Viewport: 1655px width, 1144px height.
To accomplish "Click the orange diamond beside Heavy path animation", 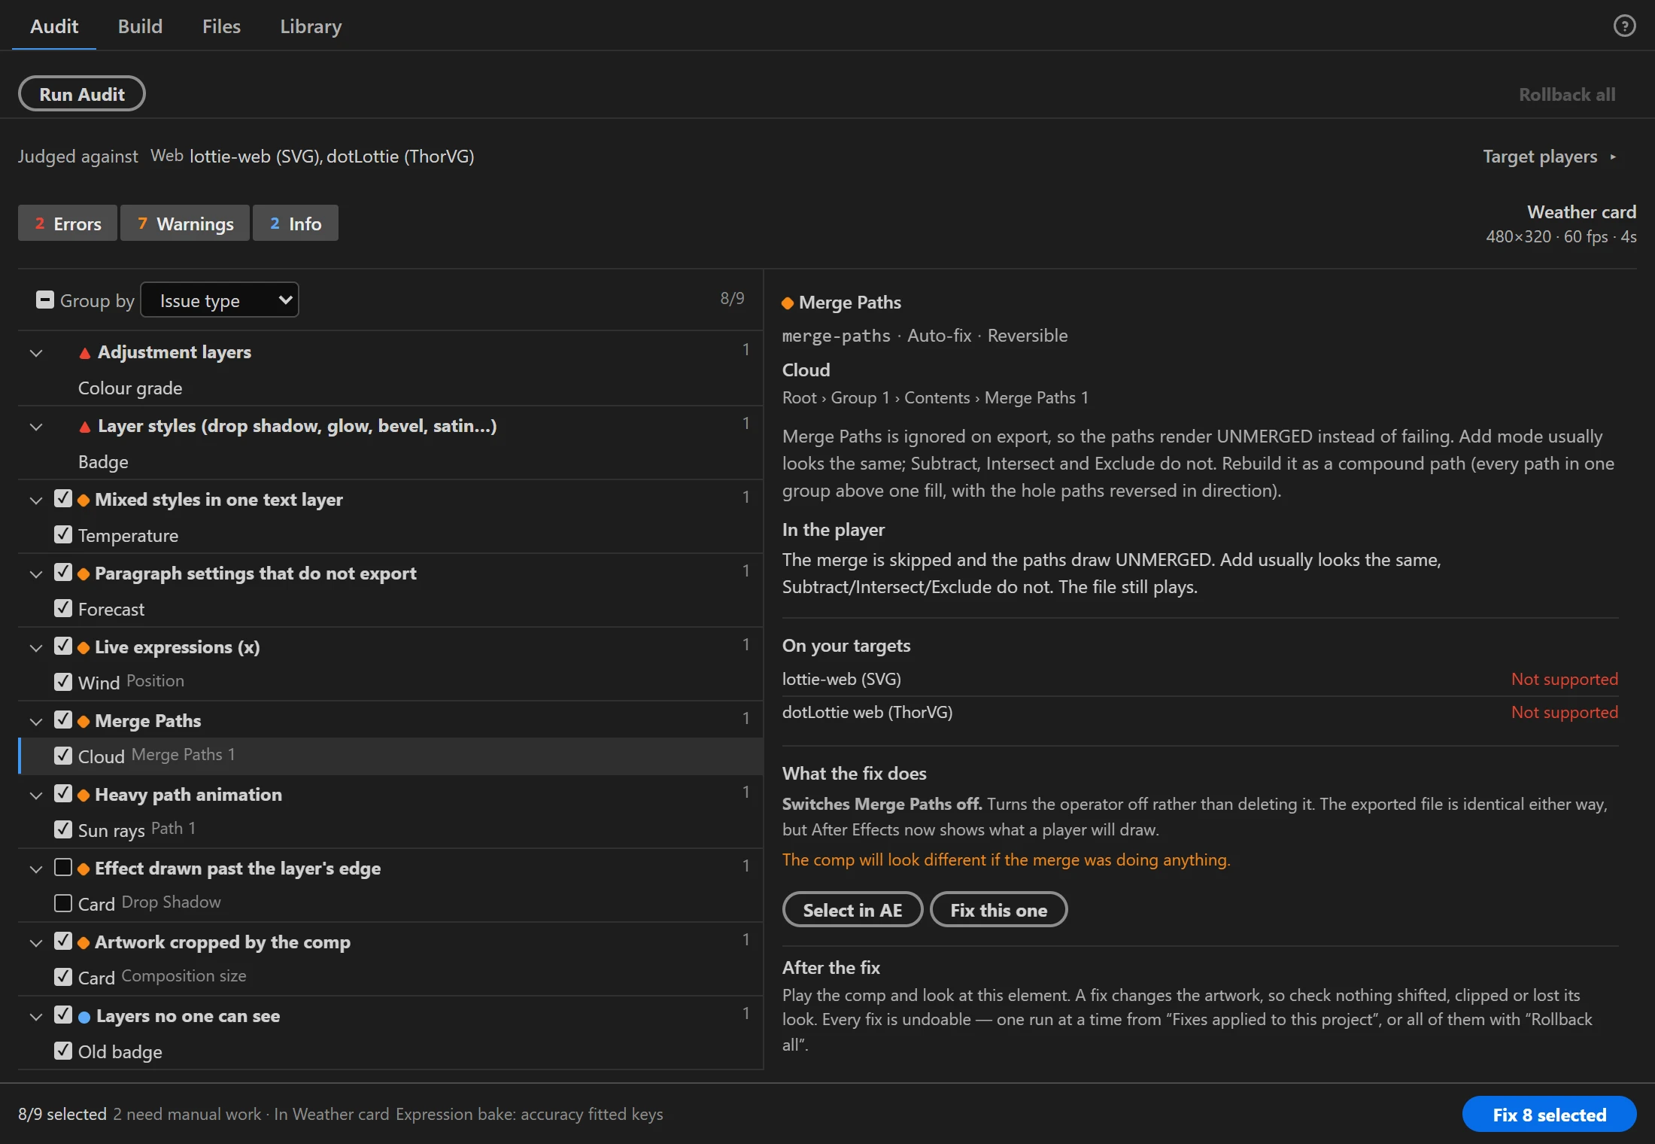I will point(84,796).
